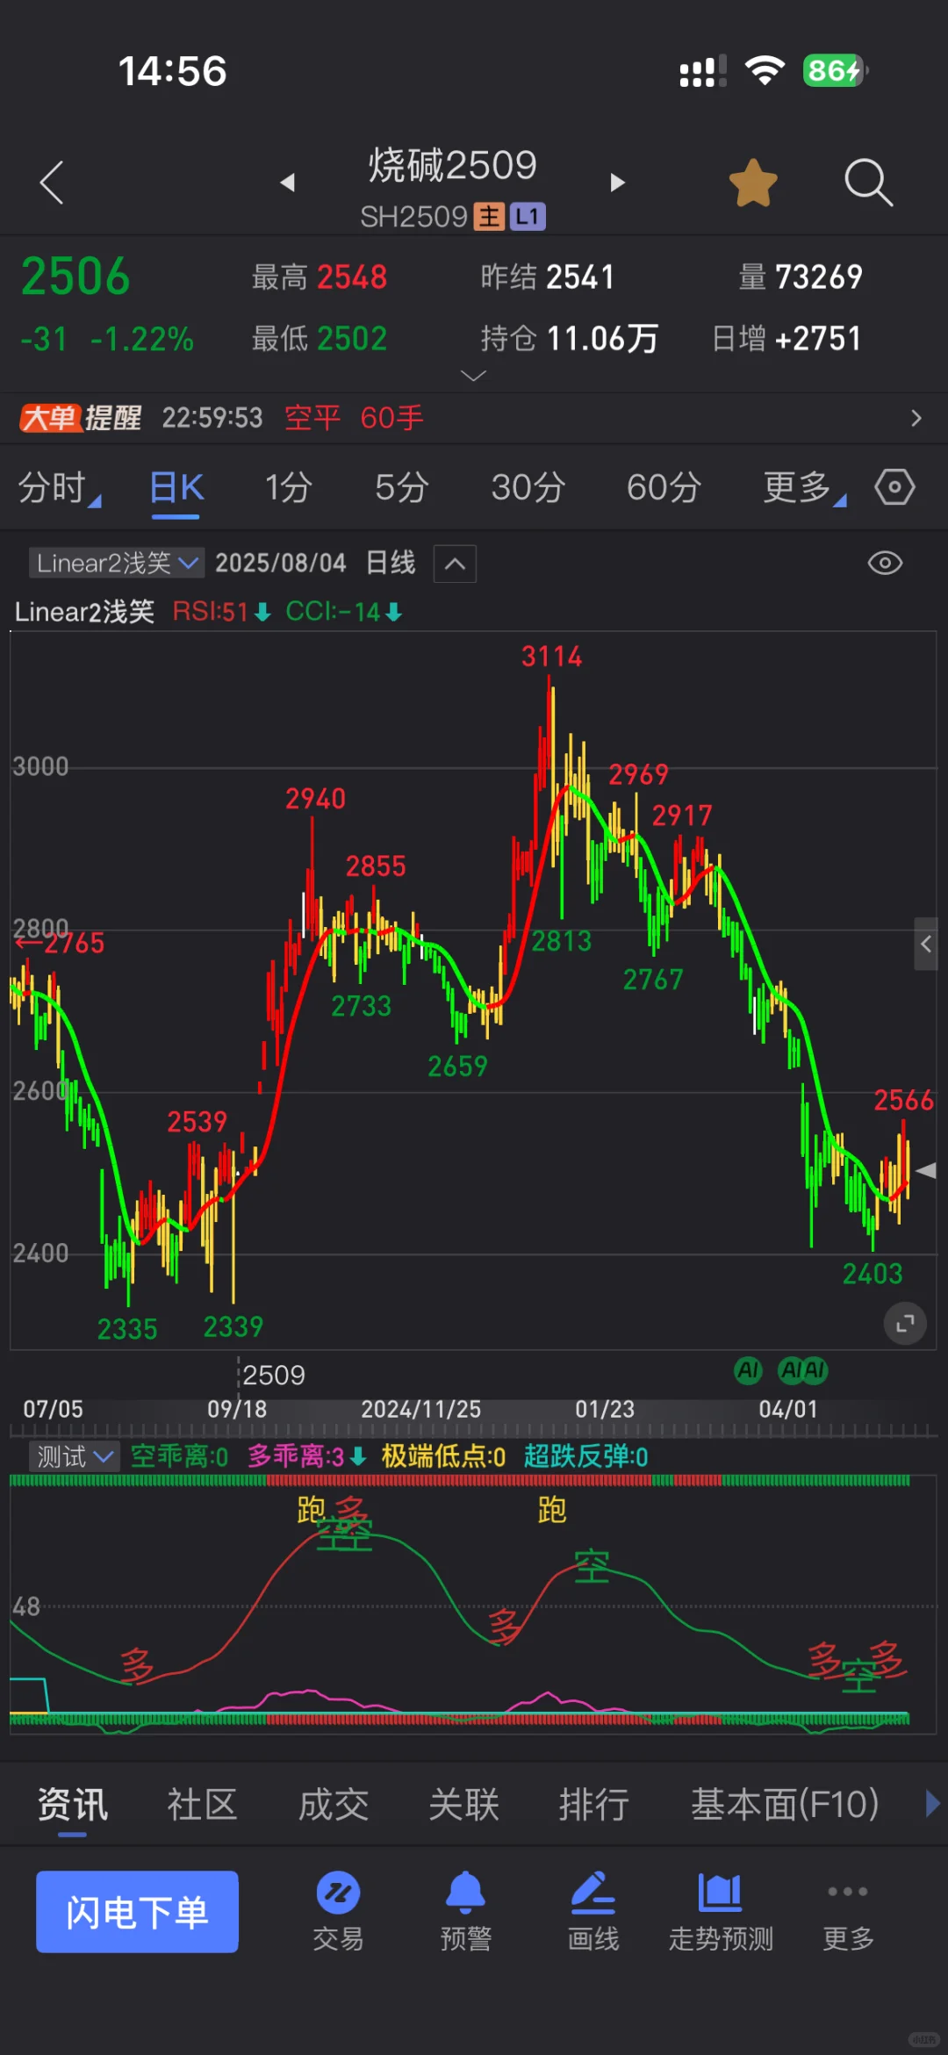Toggle chart visibility eye icon
The width and height of the screenshot is (948, 2055).
pyautogui.click(x=885, y=564)
